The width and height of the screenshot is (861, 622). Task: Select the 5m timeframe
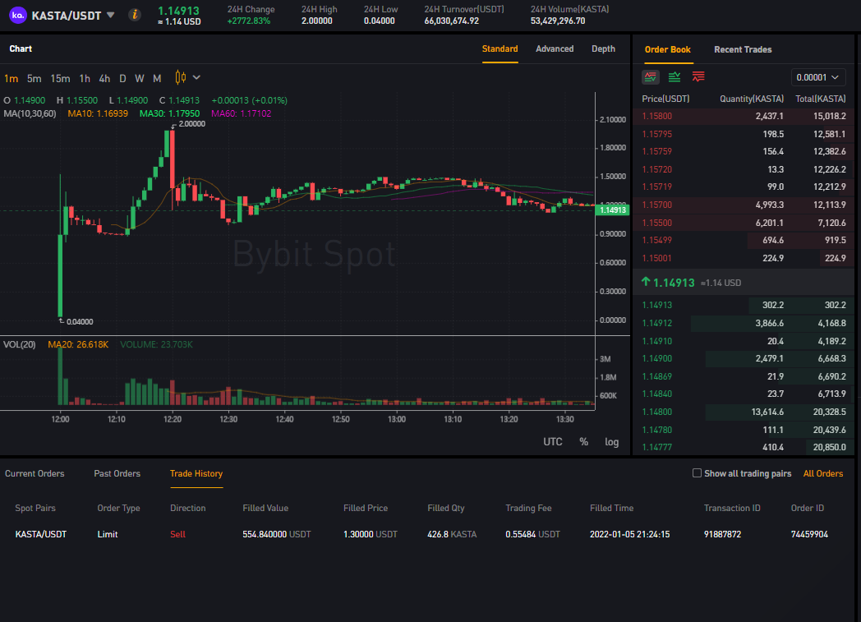point(34,79)
